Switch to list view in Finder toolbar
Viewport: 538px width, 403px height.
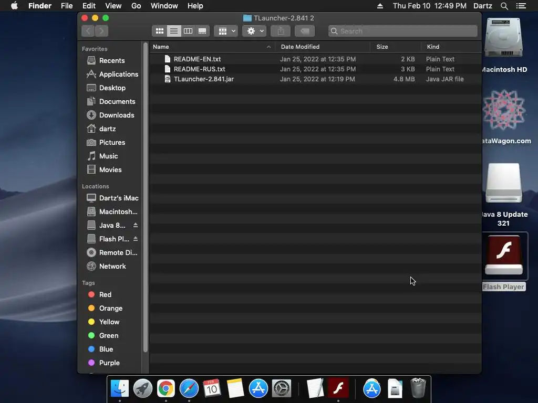(174, 31)
